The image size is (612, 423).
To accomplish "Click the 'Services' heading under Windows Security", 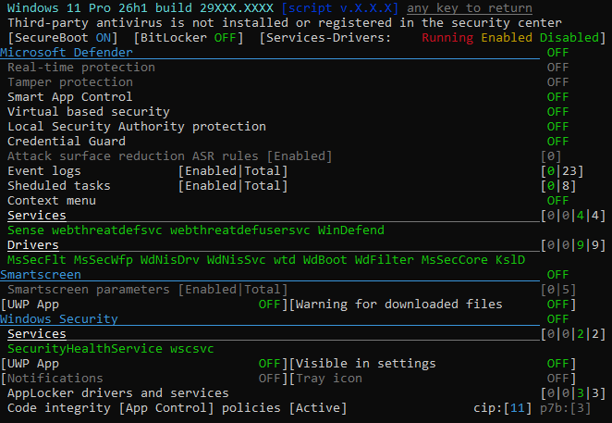I will [x=37, y=334].
